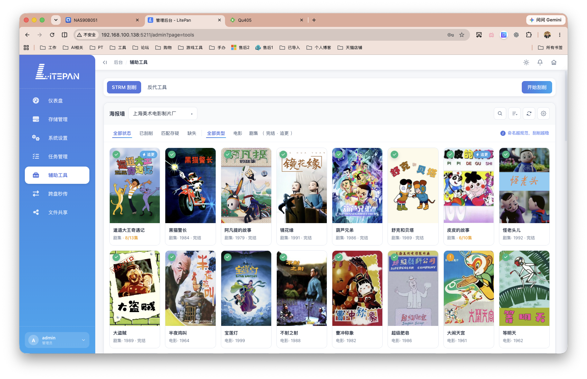This screenshot has width=587, height=379.
Task: Click the LitePan logo in the sidebar
Action: [57, 72]
